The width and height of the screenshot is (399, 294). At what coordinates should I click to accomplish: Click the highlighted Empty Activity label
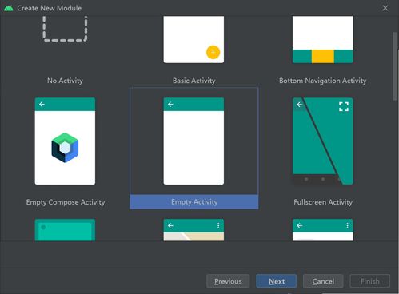194,202
